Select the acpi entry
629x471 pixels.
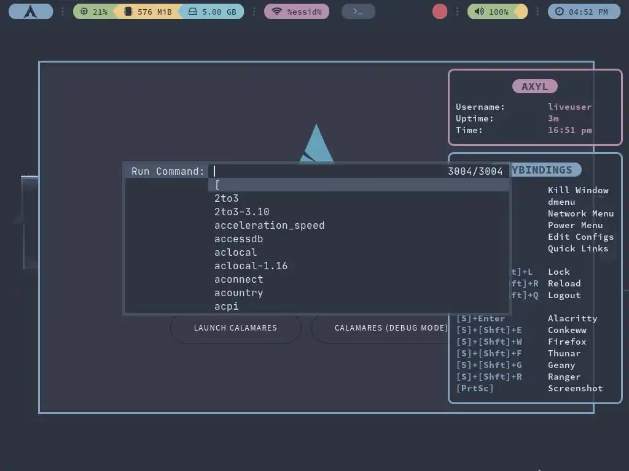pos(359,307)
